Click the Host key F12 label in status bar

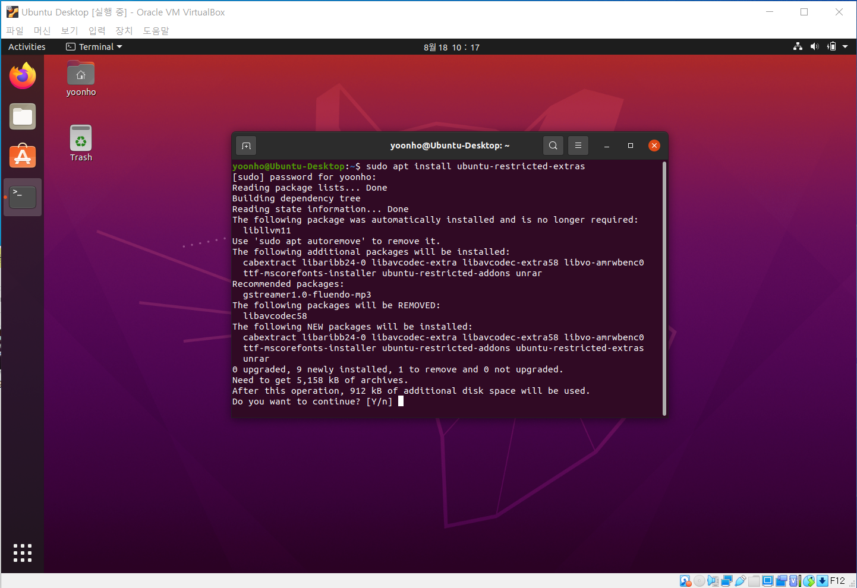point(837,581)
